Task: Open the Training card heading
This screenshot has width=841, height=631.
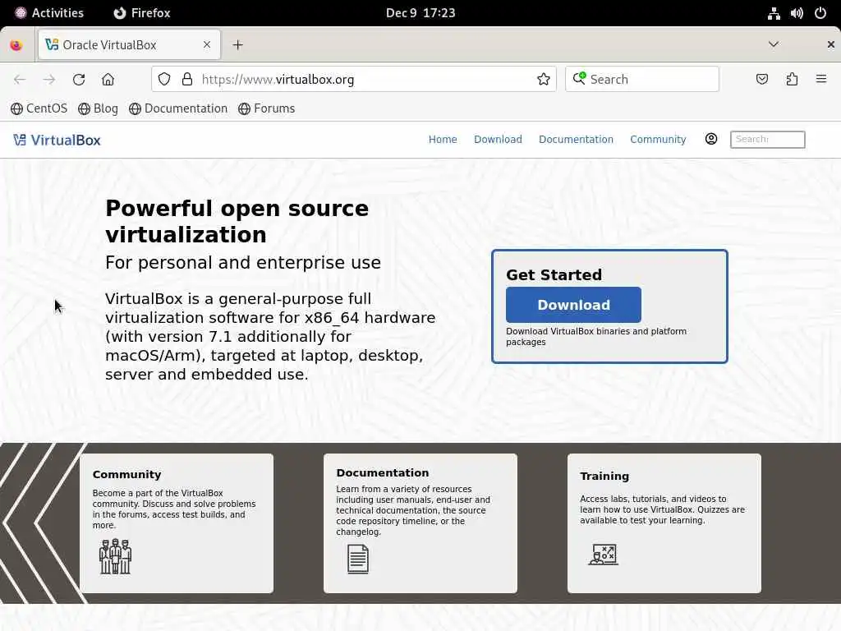Action: pos(604,476)
